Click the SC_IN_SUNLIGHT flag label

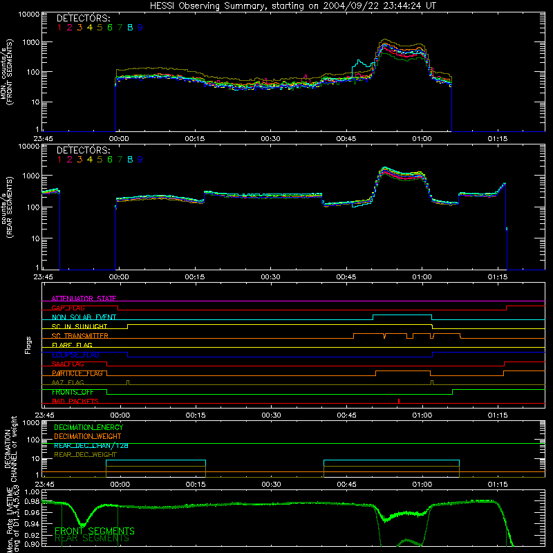click(79, 326)
